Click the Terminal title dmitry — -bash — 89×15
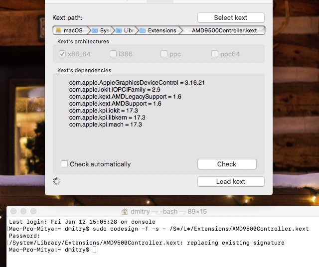The height and width of the screenshot is (267, 319). (x=168, y=212)
